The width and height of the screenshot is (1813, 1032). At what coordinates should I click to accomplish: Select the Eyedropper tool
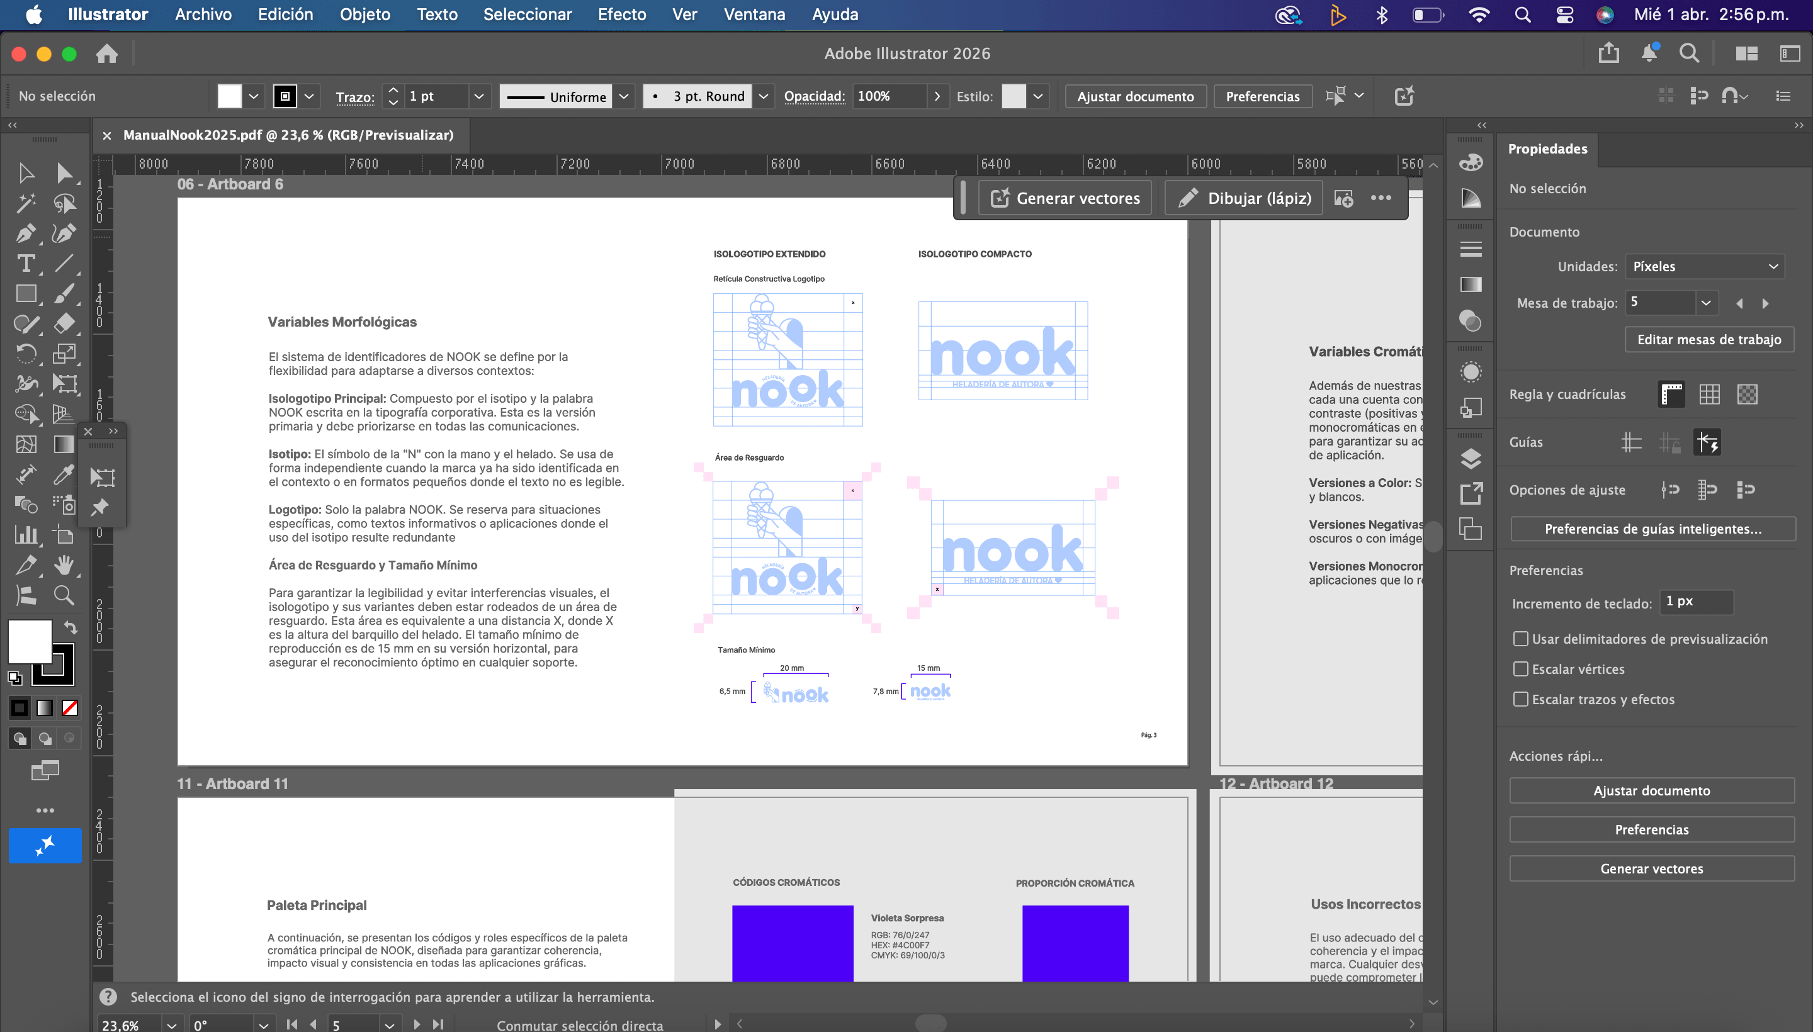pos(64,474)
